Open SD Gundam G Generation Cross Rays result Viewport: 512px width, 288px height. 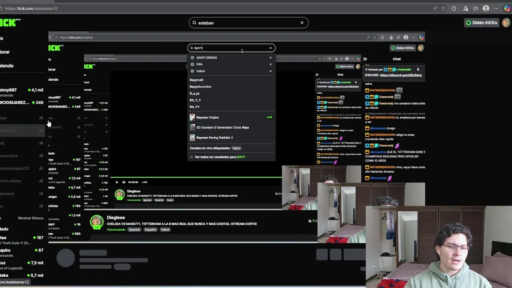tap(231, 127)
